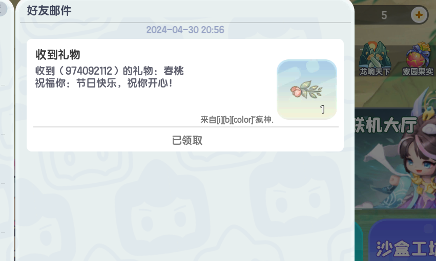
Task: Open the 家园果实 fruit basket icon
Action: (419, 59)
